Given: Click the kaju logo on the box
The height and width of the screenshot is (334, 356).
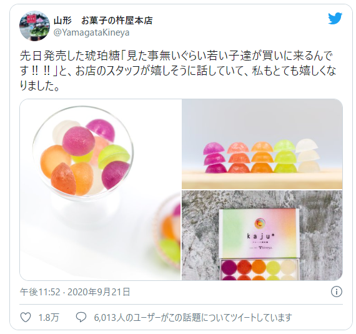Looking at the screenshot, I should [x=260, y=231].
